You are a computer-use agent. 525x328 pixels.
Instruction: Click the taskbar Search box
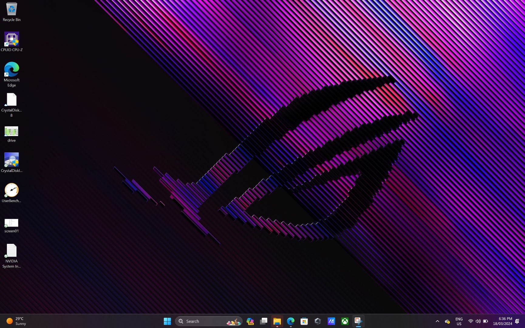(x=209, y=321)
